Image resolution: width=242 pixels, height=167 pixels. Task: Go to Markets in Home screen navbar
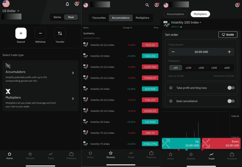(x=30, y=155)
